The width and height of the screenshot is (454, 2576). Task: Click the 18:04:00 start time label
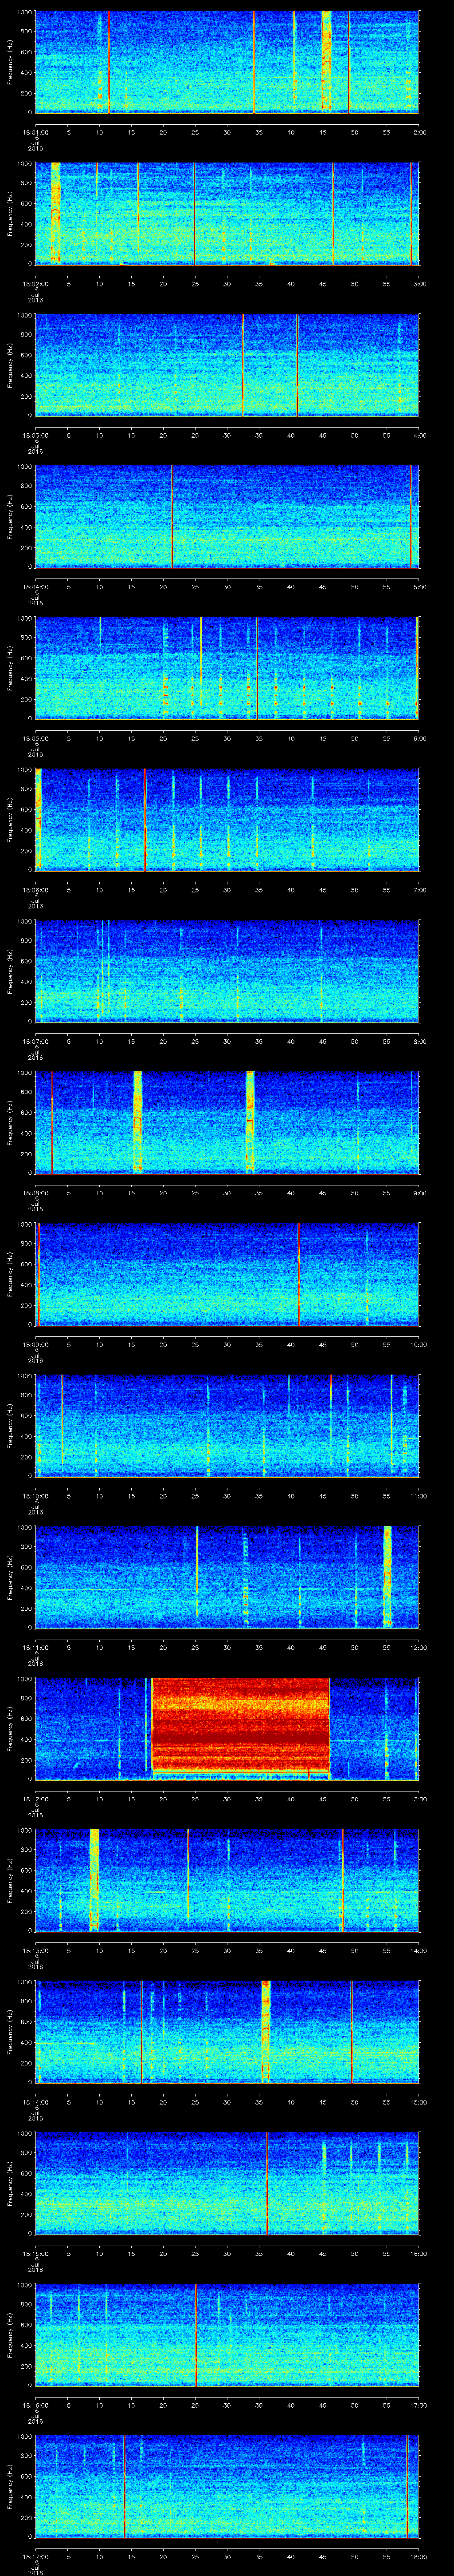[35, 587]
